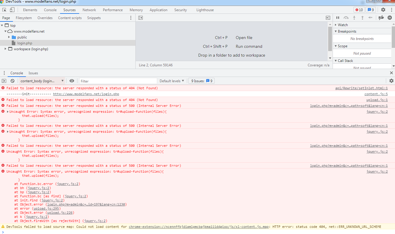Collapse the top frame tree node

2,26
